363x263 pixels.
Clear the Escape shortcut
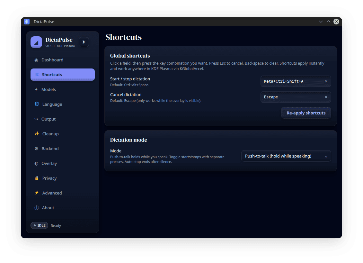click(326, 97)
